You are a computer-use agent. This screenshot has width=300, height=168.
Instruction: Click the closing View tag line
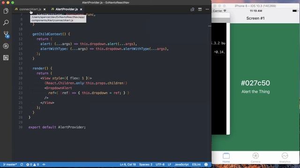coord(47,103)
